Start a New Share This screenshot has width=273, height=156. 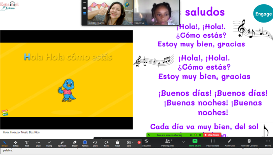[195, 143]
